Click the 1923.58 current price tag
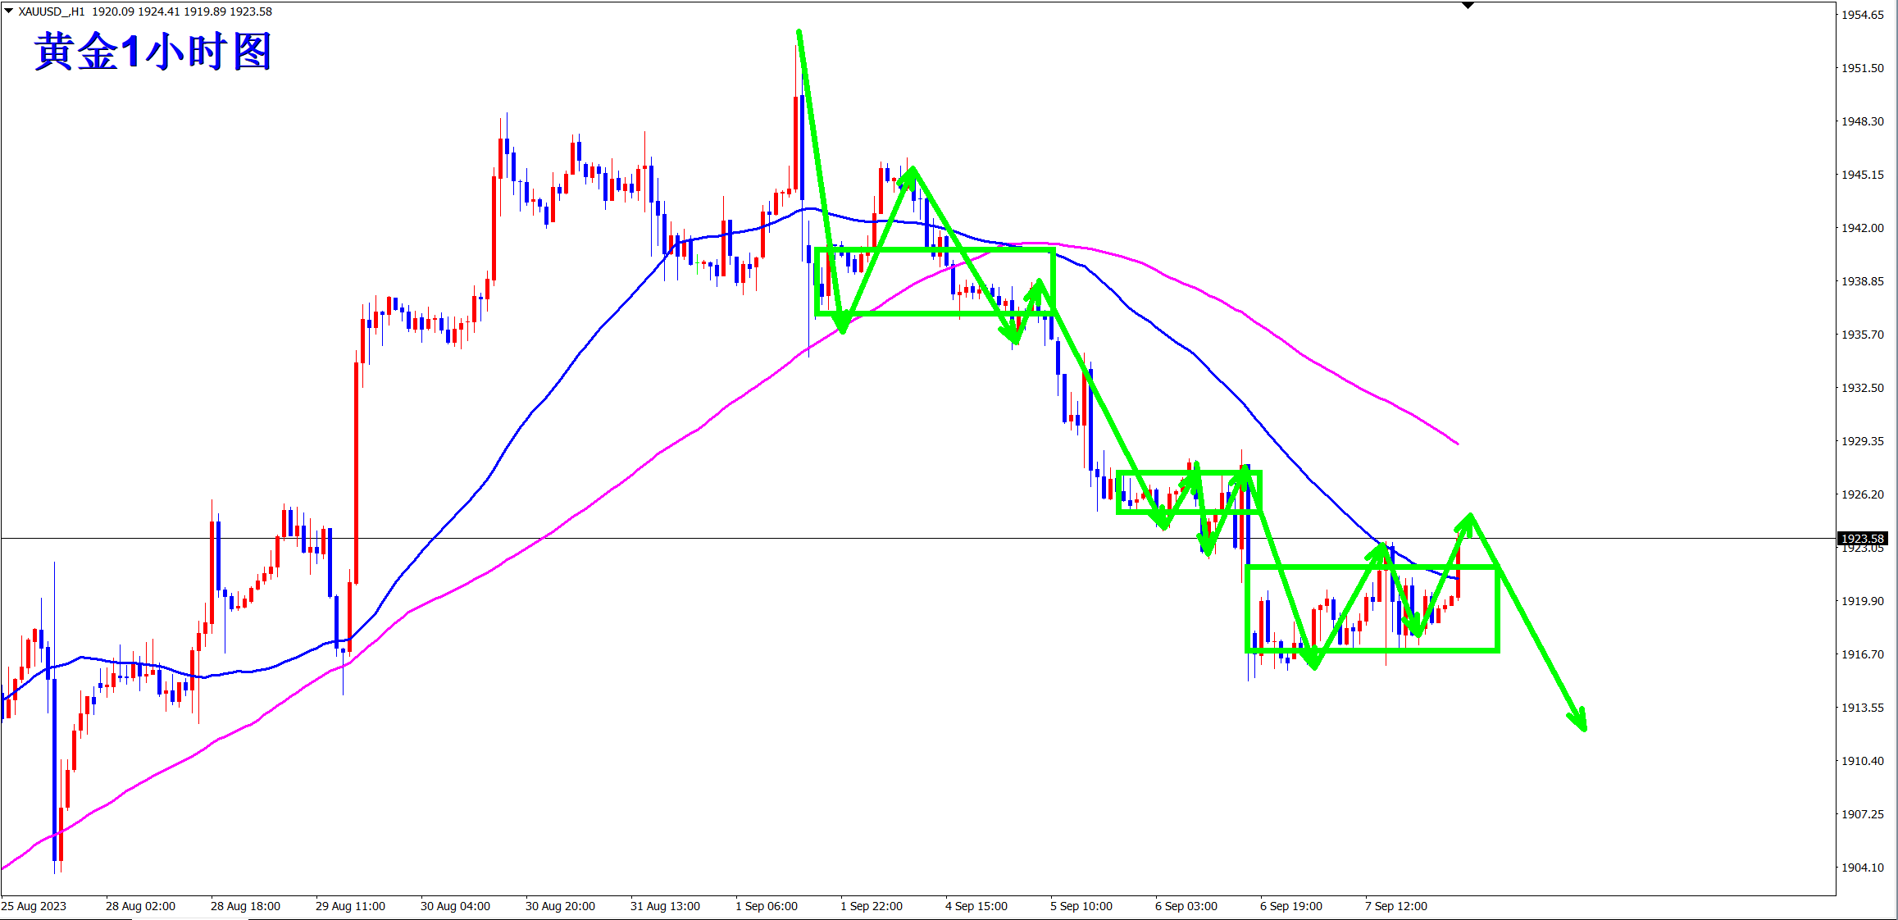1898x920 pixels. tap(1863, 539)
